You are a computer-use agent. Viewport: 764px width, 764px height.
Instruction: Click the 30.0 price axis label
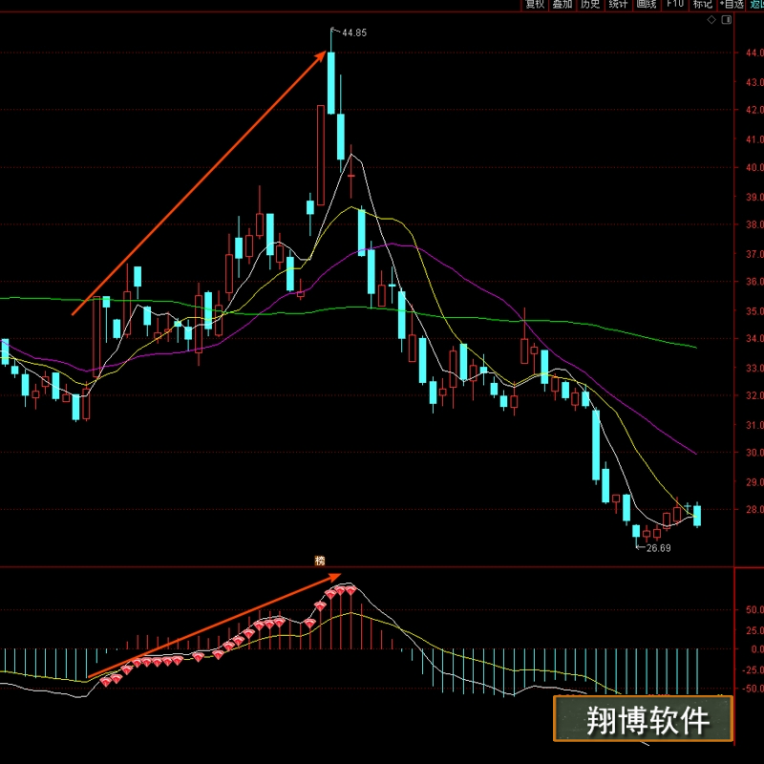[x=754, y=452]
